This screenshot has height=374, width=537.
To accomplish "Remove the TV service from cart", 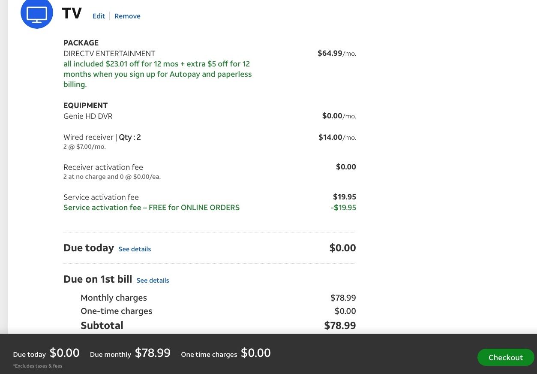I will click(127, 16).
